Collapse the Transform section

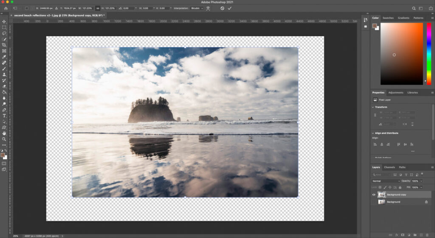click(373, 107)
